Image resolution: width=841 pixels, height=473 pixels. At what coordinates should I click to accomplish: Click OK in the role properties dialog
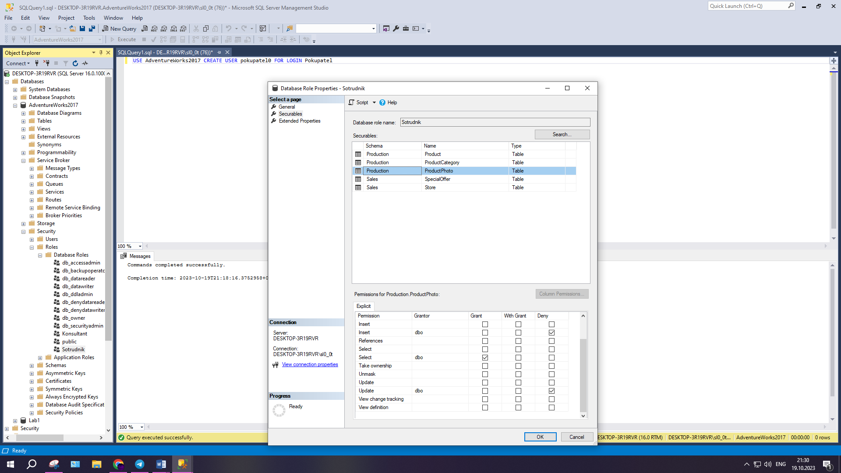click(540, 437)
